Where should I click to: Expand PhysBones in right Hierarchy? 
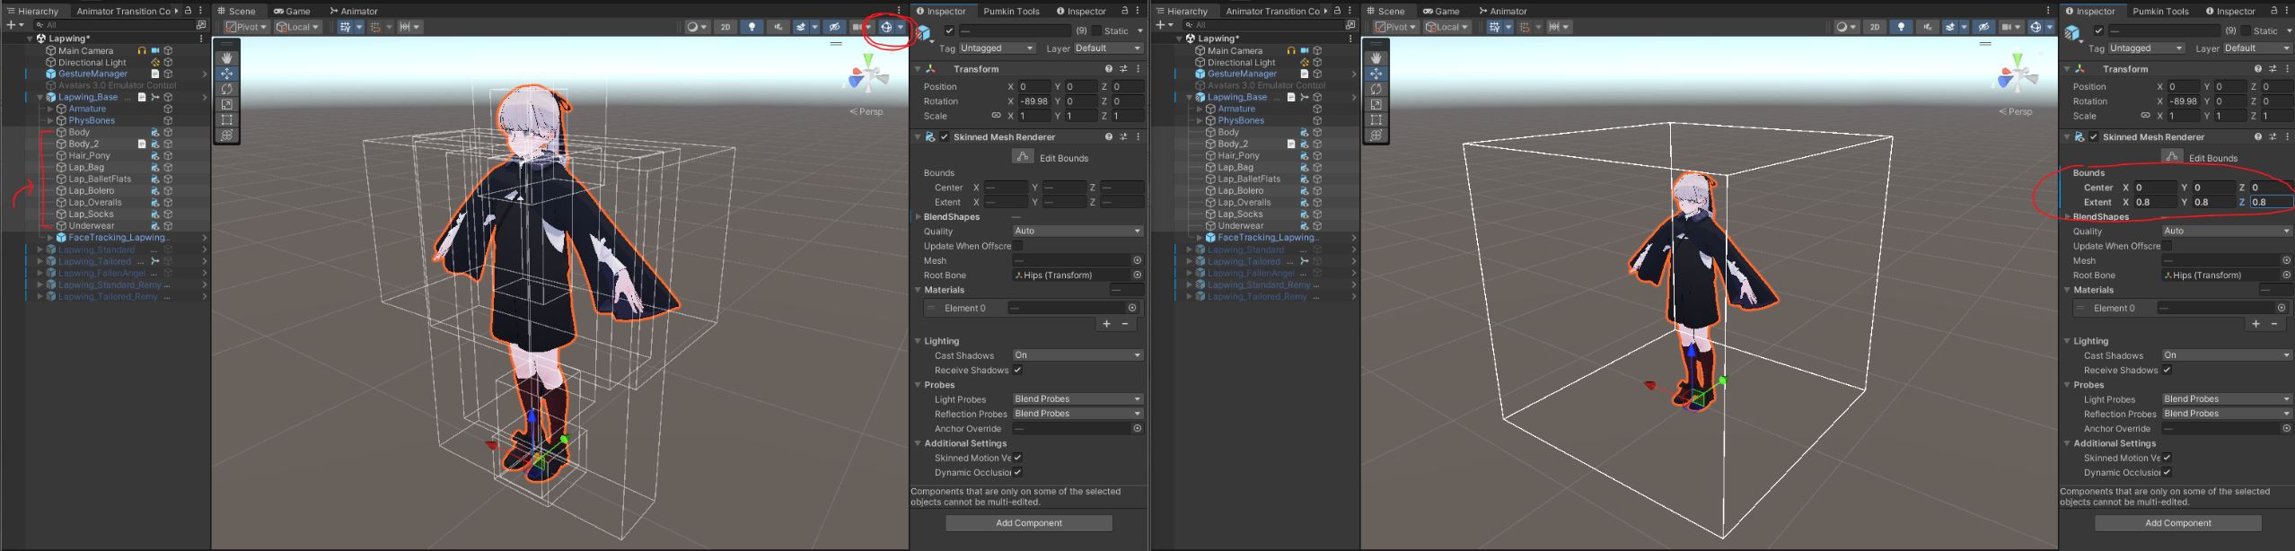tap(1200, 120)
